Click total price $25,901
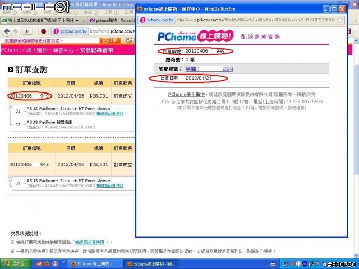The height and width of the screenshot is (269, 359). tap(99, 164)
